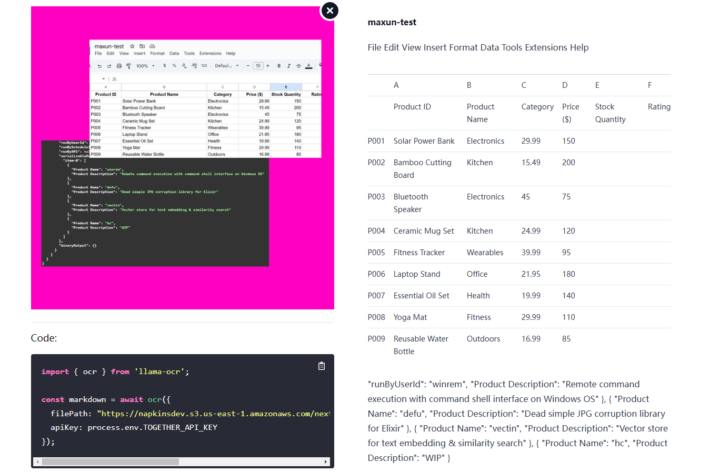Screen dimensions: 710x472
Task: Click the 'Rating' header cell
Action: (659, 107)
